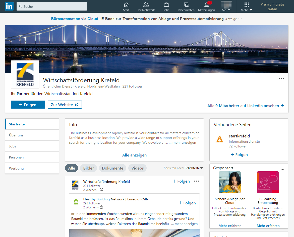294x237 pixels.
Task: Open the Start home icon
Action: (x=126, y=5)
